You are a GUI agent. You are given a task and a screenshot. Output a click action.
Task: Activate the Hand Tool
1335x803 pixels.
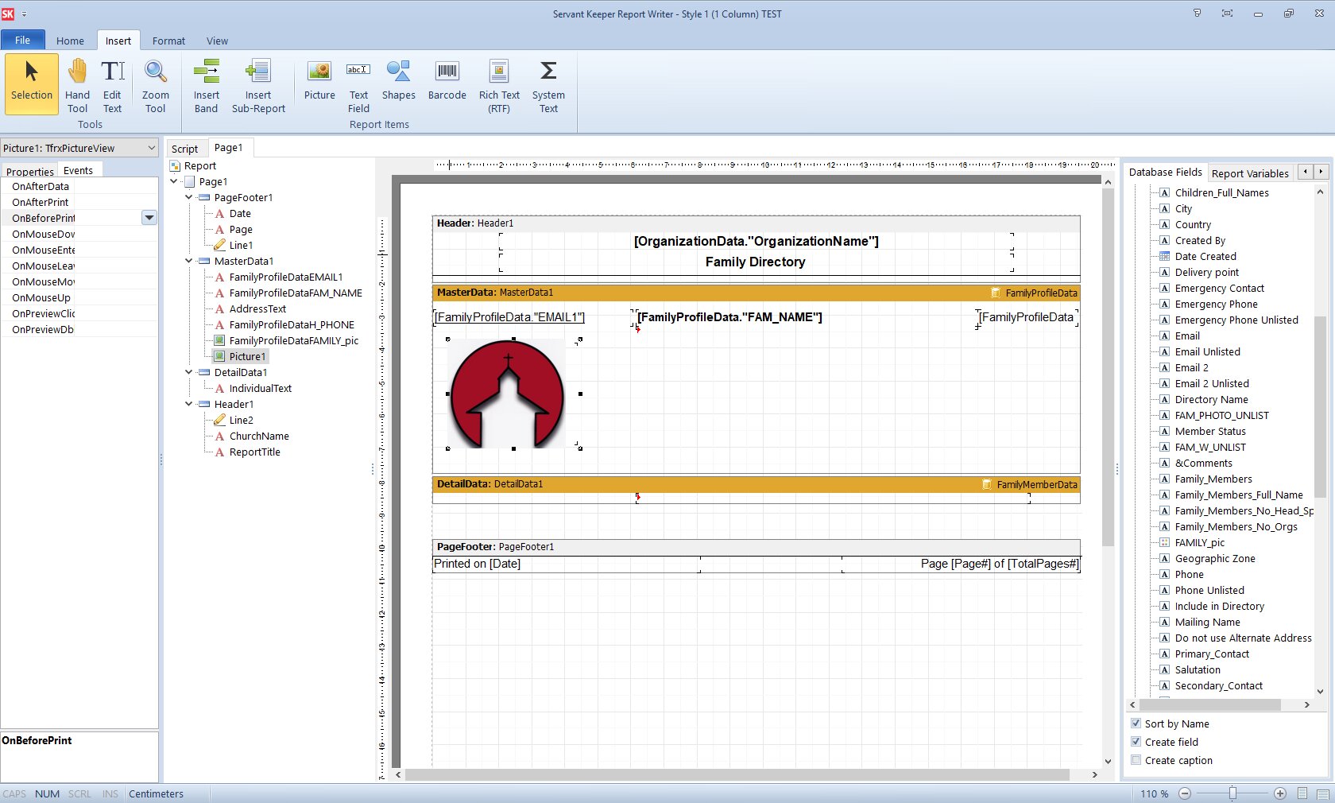coord(77,83)
